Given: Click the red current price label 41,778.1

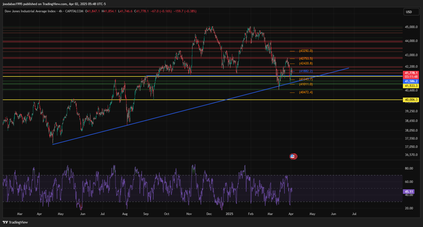Looking at the screenshot, I should (x=411, y=73).
